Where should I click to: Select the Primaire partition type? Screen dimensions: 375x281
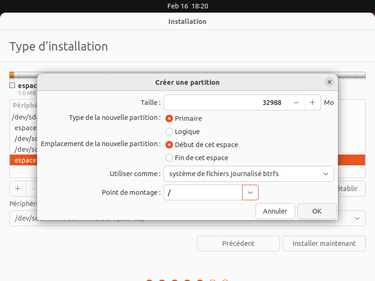169,118
